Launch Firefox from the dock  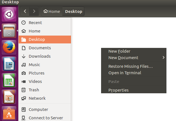coord(9,47)
